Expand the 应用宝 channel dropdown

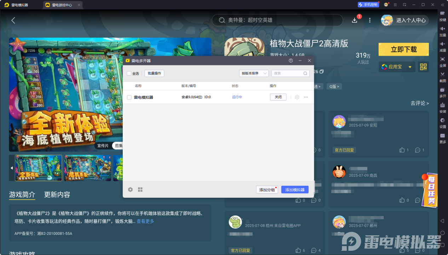click(x=410, y=67)
